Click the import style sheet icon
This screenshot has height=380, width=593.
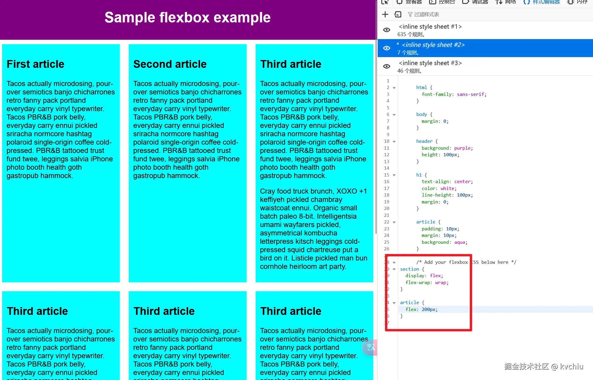coord(397,14)
